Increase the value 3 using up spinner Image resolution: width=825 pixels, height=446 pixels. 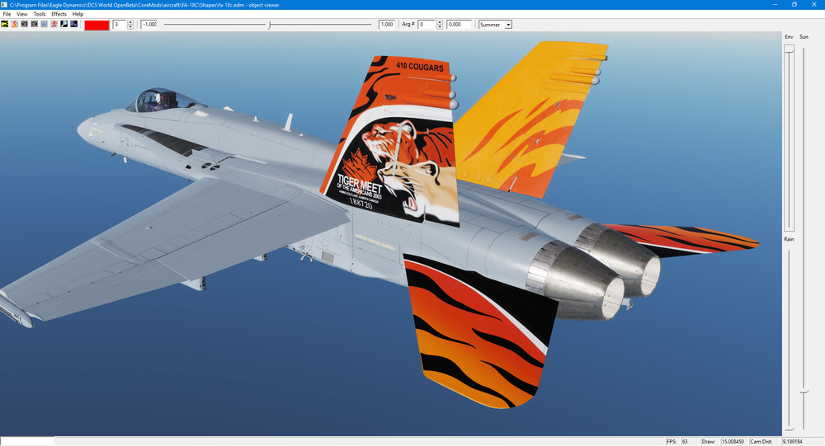pyautogui.click(x=130, y=22)
